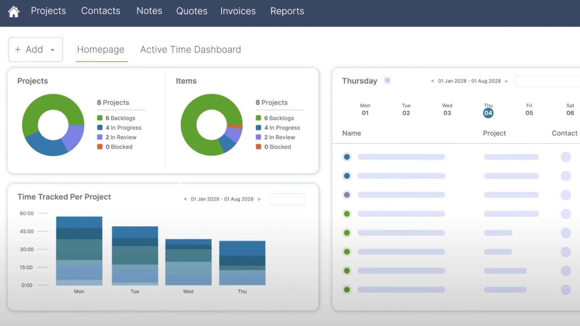
Task: Click the "8 Projects" heading in Items card
Action: point(272,103)
